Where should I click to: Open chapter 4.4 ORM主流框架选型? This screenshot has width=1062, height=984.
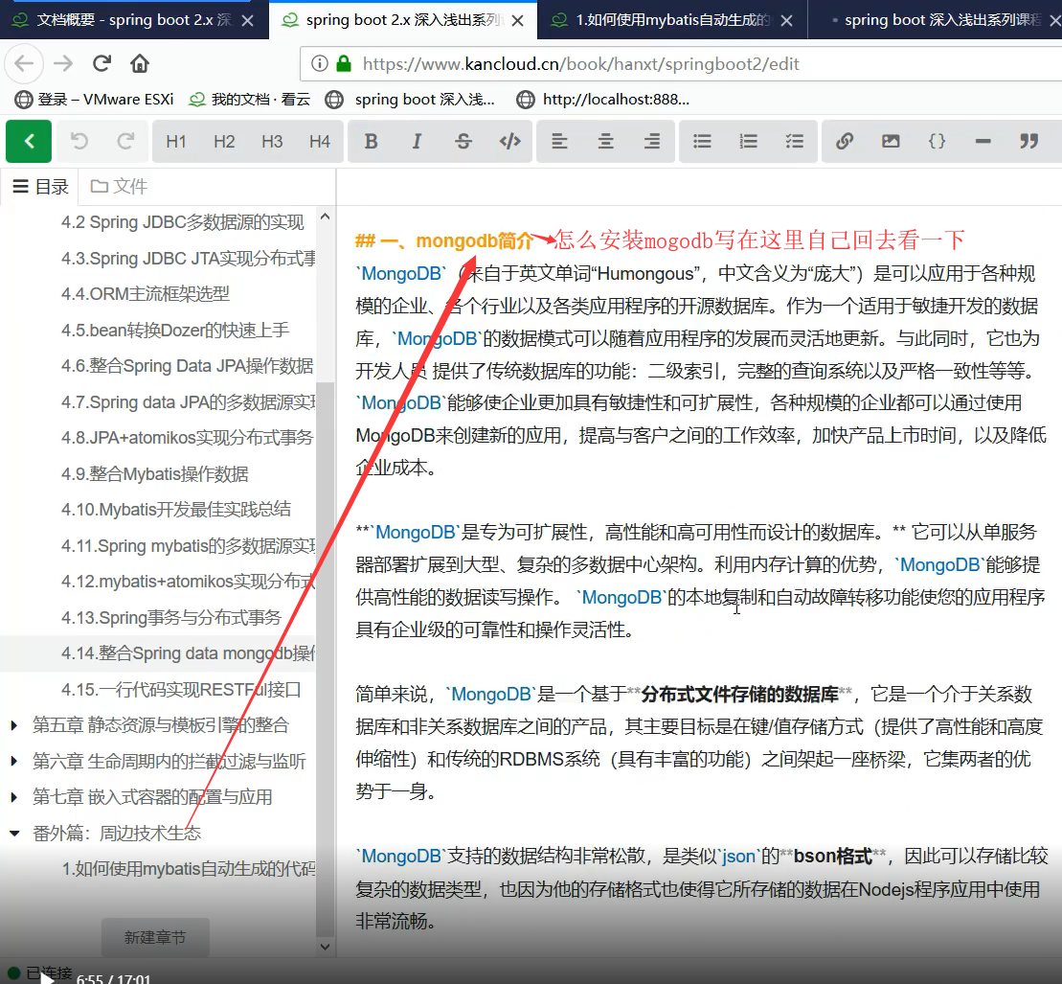point(145,293)
